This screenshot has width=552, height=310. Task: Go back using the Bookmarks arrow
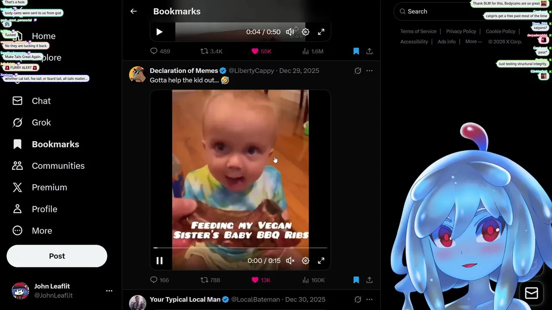[134, 11]
